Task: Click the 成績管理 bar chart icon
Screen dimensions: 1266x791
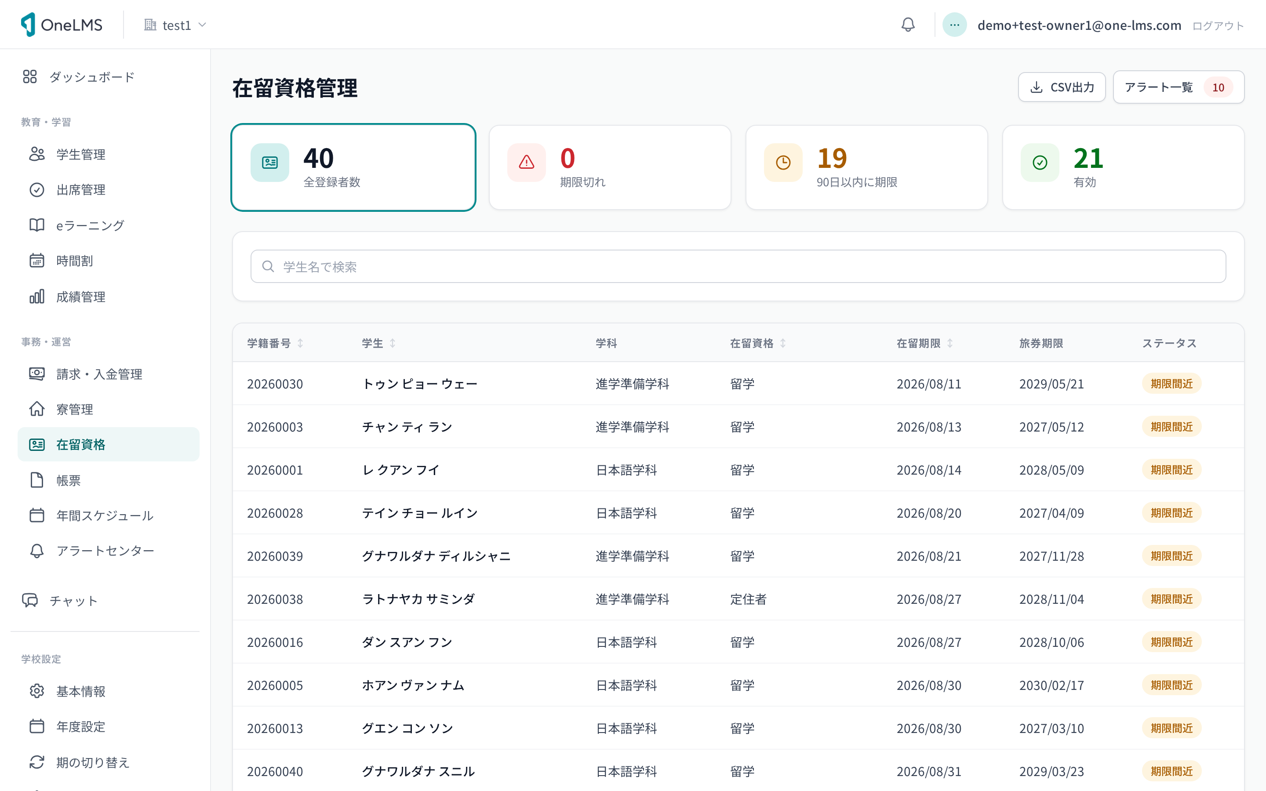Action: 36,297
